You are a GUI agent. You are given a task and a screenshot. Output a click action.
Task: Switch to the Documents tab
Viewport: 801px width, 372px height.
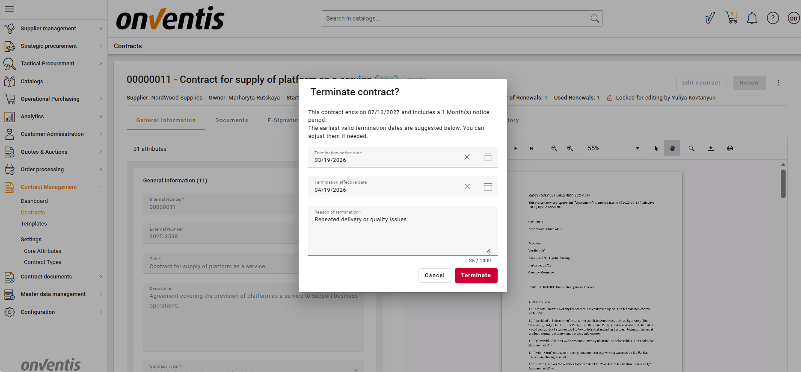[x=231, y=120]
